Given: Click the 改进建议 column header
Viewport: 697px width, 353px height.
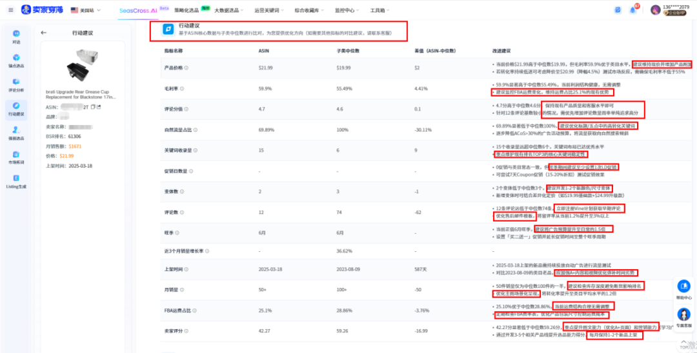Looking at the screenshot, I should point(501,51).
